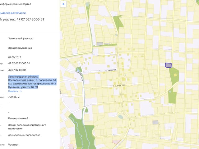Click the gray parcel in the lower right map area
Screen dimensions: 199x149
tap(155, 122)
